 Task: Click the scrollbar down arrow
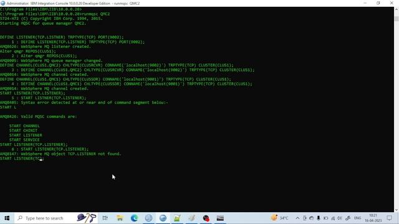click(x=397, y=210)
